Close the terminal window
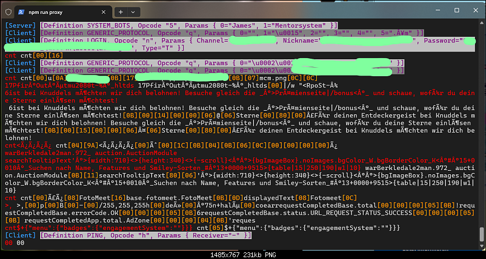The width and height of the screenshot is (486, 259). [473, 11]
